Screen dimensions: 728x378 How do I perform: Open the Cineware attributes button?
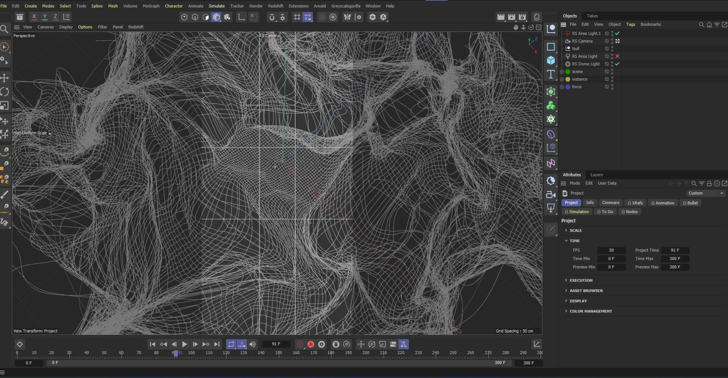click(x=610, y=203)
